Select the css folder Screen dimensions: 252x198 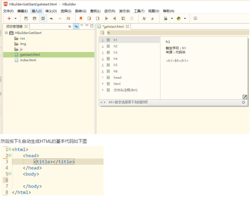pos(22,38)
